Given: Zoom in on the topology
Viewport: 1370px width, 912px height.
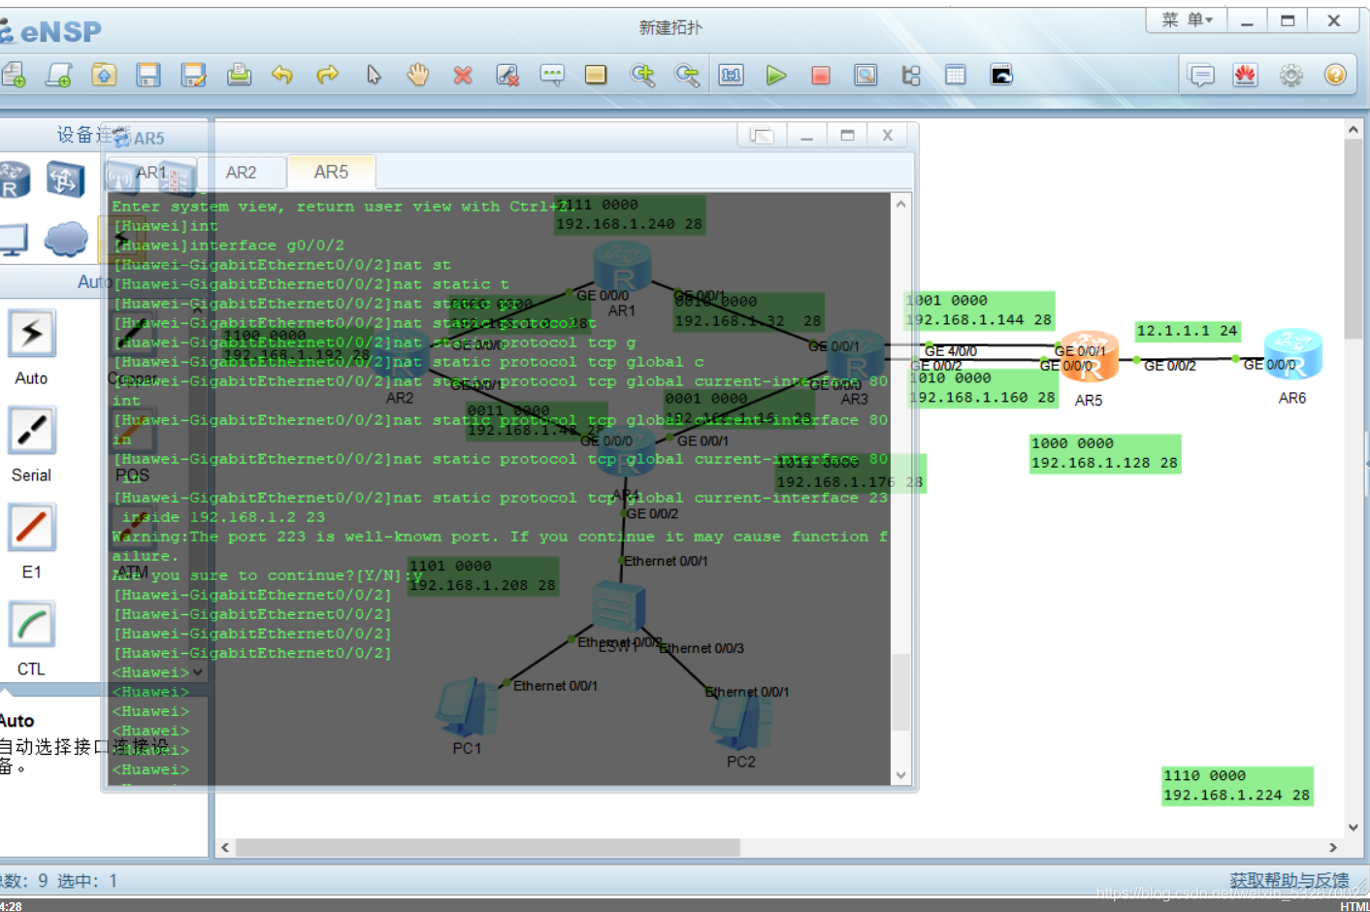Looking at the screenshot, I should [x=642, y=75].
